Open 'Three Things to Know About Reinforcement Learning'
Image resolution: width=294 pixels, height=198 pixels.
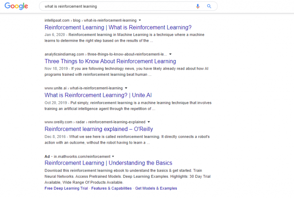coord(110,61)
